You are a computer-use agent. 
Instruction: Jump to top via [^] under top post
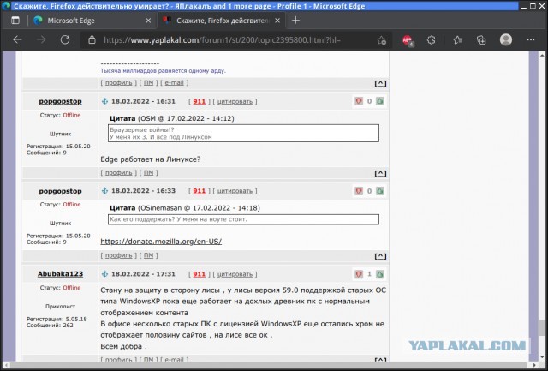point(380,83)
